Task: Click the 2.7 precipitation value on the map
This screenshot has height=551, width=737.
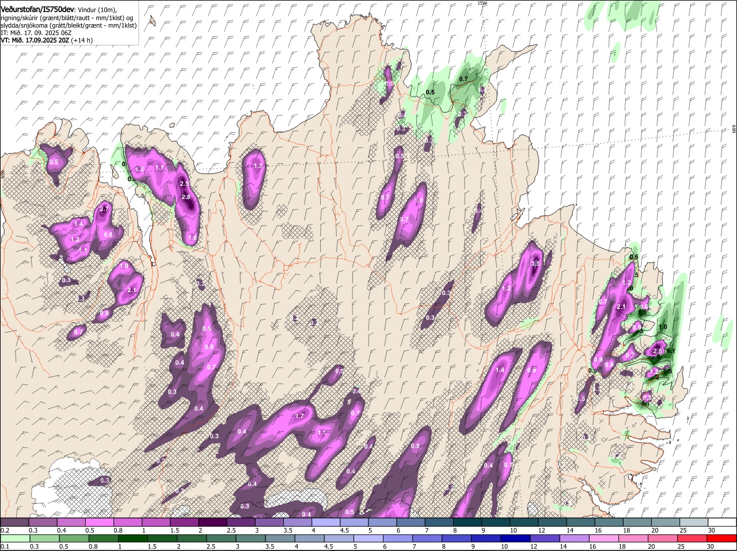Action: [104, 210]
